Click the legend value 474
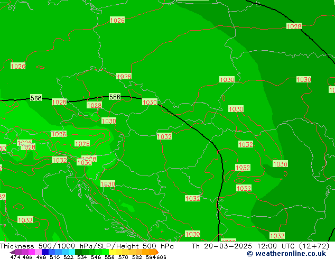Screen dimensions: 335x259 (15, 257)
